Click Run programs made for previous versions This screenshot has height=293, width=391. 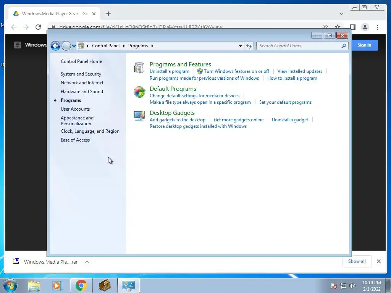coord(204,78)
